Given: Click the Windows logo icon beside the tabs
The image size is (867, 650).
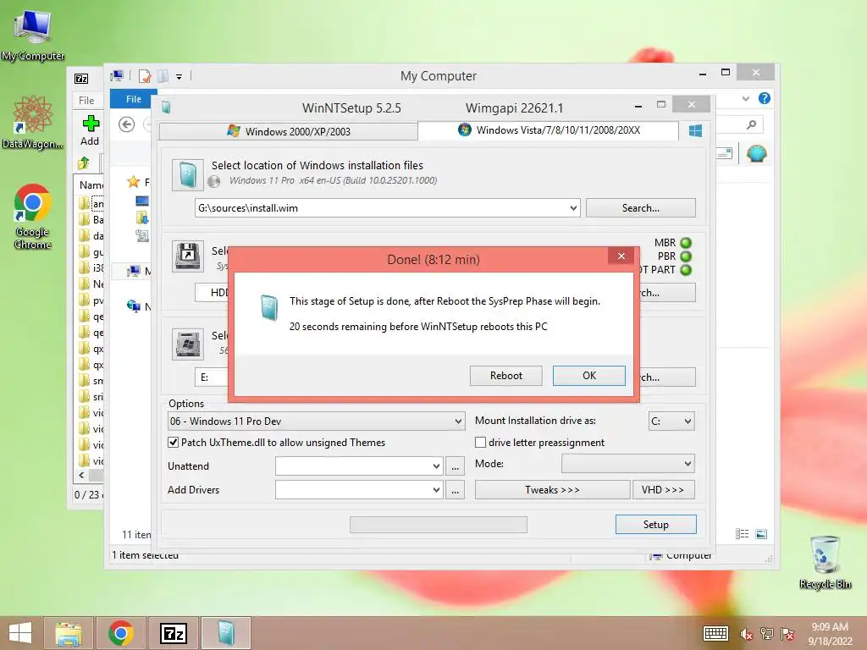Looking at the screenshot, I should pos(695,131).
